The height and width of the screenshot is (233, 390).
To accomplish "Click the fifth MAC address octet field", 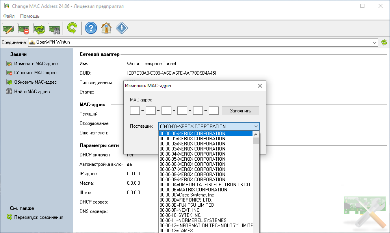I will click(x=198, y=111).
